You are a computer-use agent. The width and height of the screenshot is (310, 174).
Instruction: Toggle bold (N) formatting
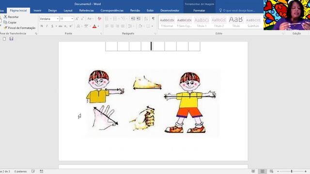click(x=42, y=26)
